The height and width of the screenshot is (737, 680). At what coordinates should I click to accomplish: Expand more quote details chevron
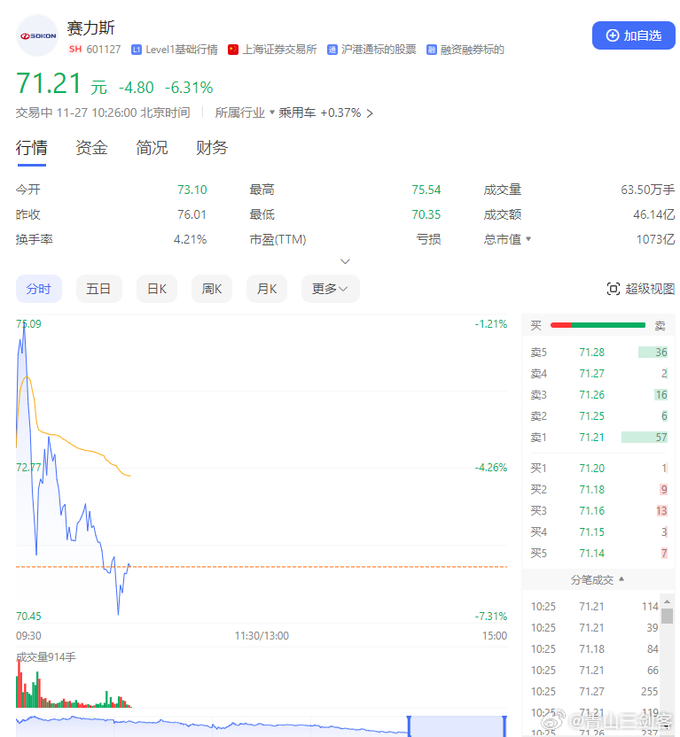(345, 261)
